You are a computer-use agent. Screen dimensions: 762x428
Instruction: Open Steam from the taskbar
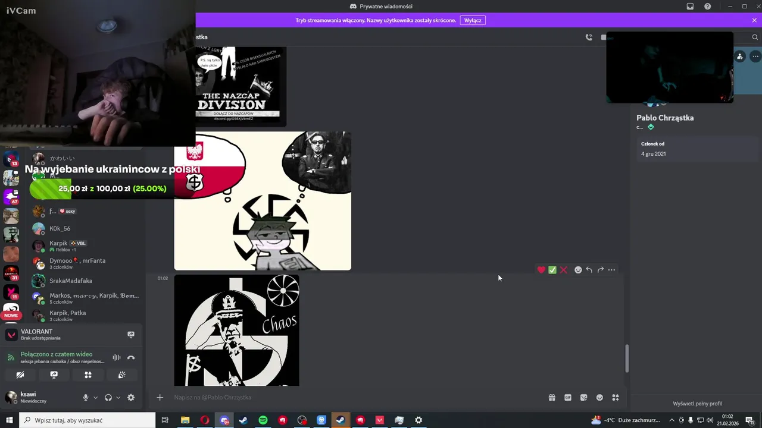(x=243, y=420)
